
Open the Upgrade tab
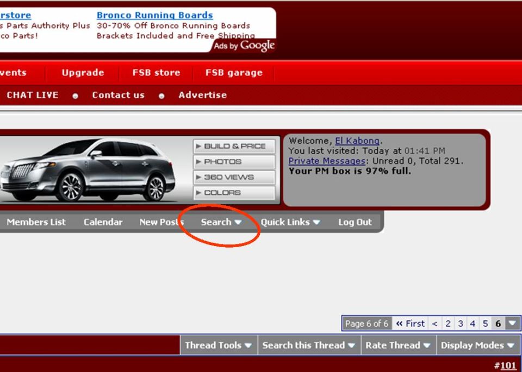tap(83, 72)
